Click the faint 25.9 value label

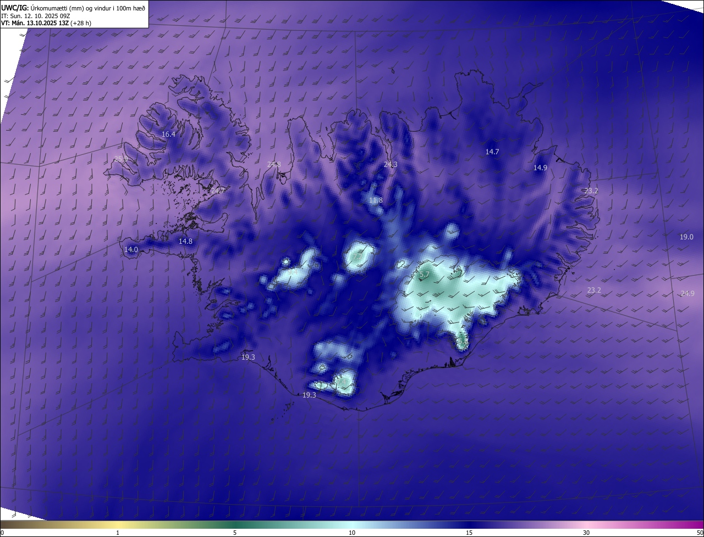(x=120, y=159)
